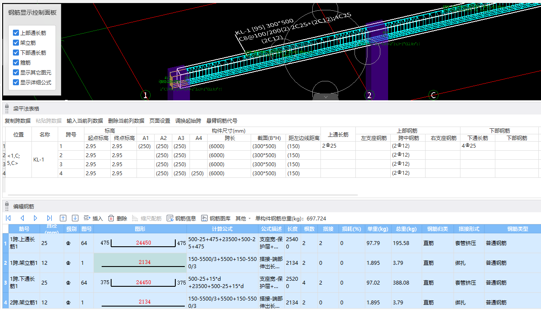
Task: Click 调换起始跨 button
Action: 188,121
